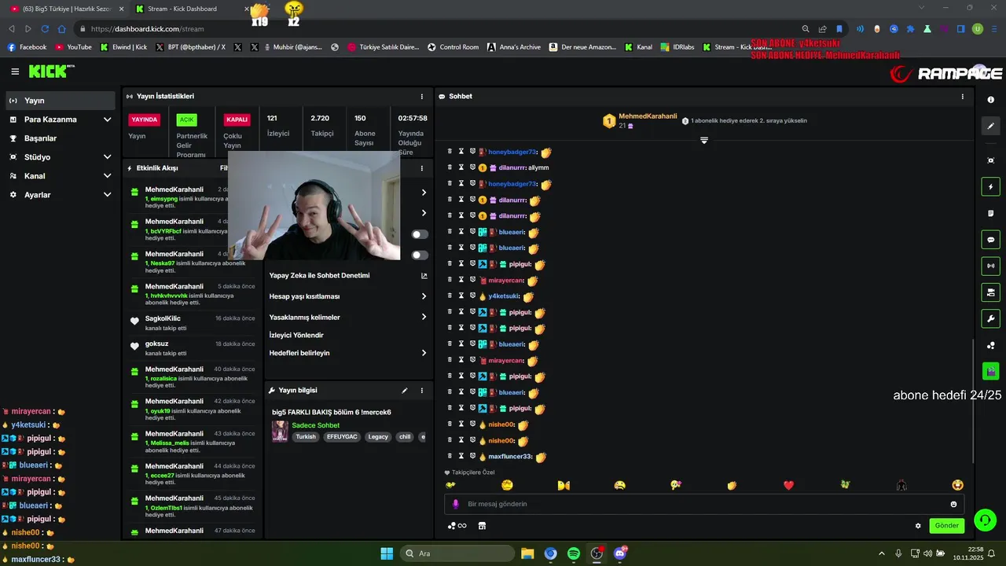Select Yayın in the sidebar
Screen dimensions: 1006x566
(61, 101)
